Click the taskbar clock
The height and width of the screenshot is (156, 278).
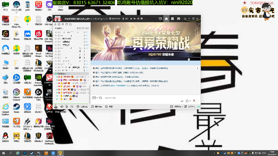[272, 153]
